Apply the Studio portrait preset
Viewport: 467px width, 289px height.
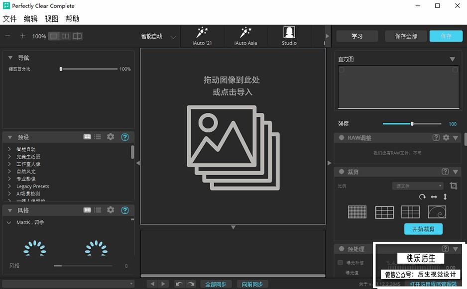point(289,36)
